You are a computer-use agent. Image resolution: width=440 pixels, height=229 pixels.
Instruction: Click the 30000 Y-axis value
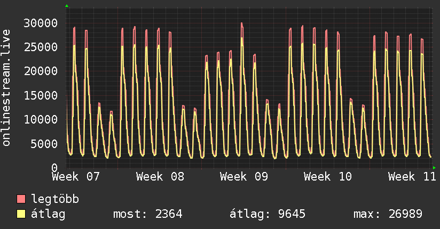41,23
